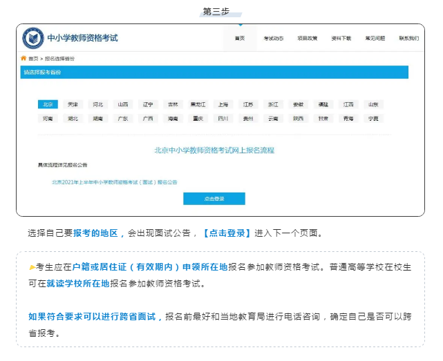Choose 四川 from the province list
Viewport: 443px width, 361px height.
click(x=223, y=118)
